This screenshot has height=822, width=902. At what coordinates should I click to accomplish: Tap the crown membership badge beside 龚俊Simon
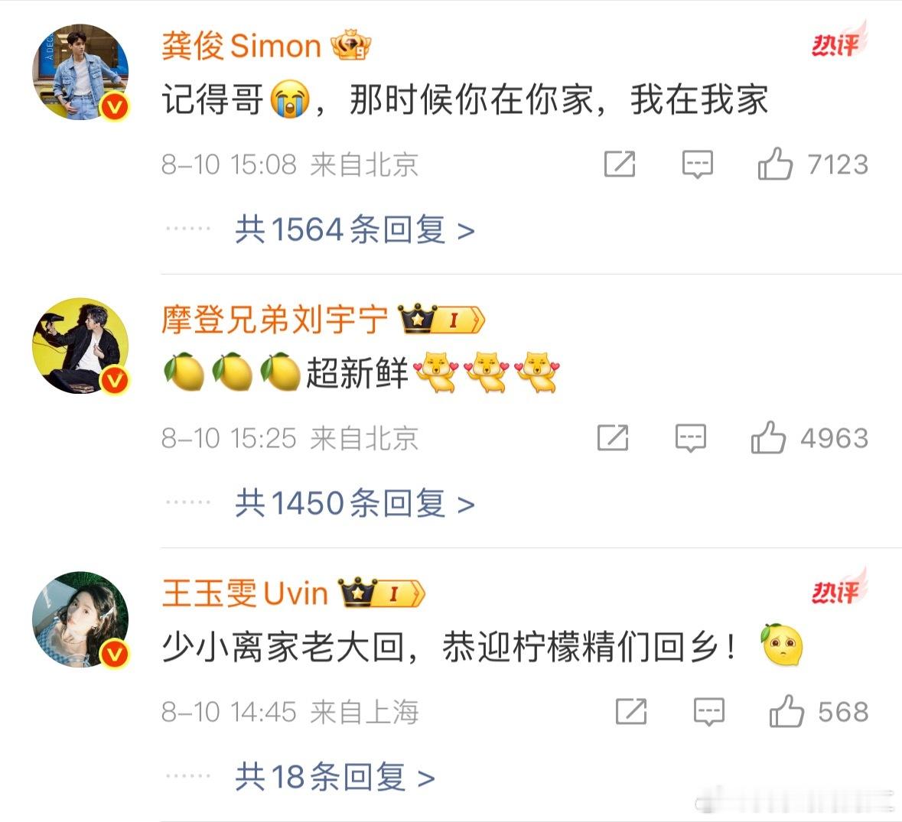(x=350, y=45)
